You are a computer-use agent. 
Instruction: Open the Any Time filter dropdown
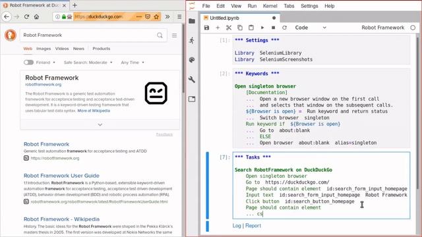(x=133, y=63)
